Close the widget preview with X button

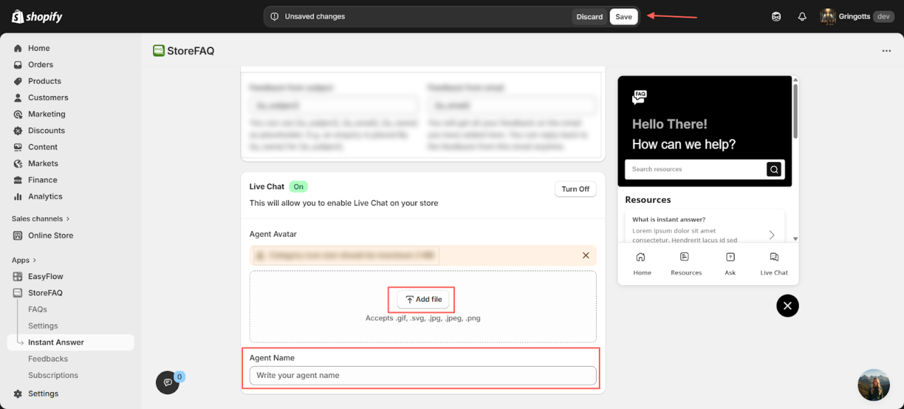[787, 306]
